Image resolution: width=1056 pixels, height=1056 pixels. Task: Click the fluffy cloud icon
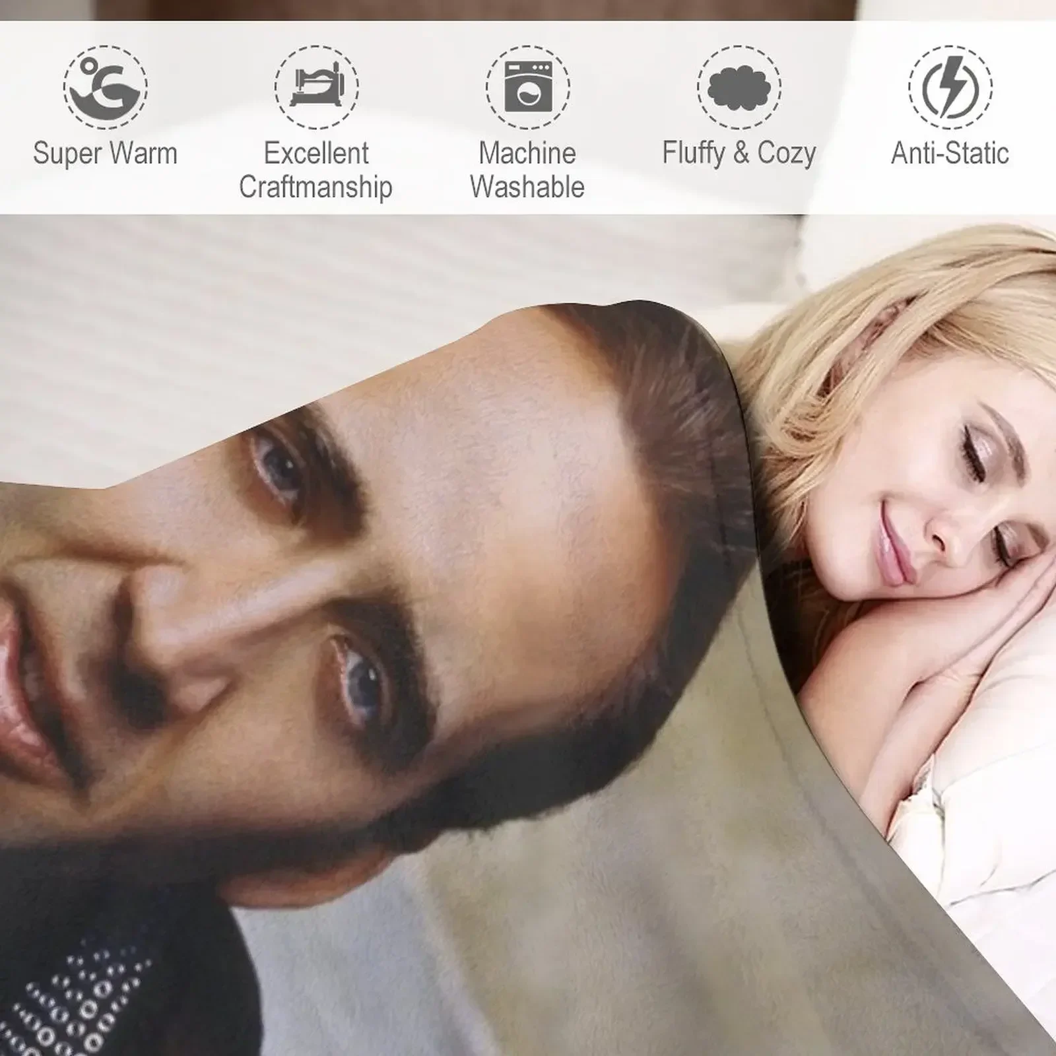739,86
